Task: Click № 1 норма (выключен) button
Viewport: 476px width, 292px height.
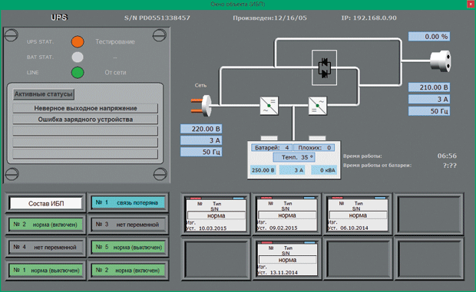Action: coord(46,270)
